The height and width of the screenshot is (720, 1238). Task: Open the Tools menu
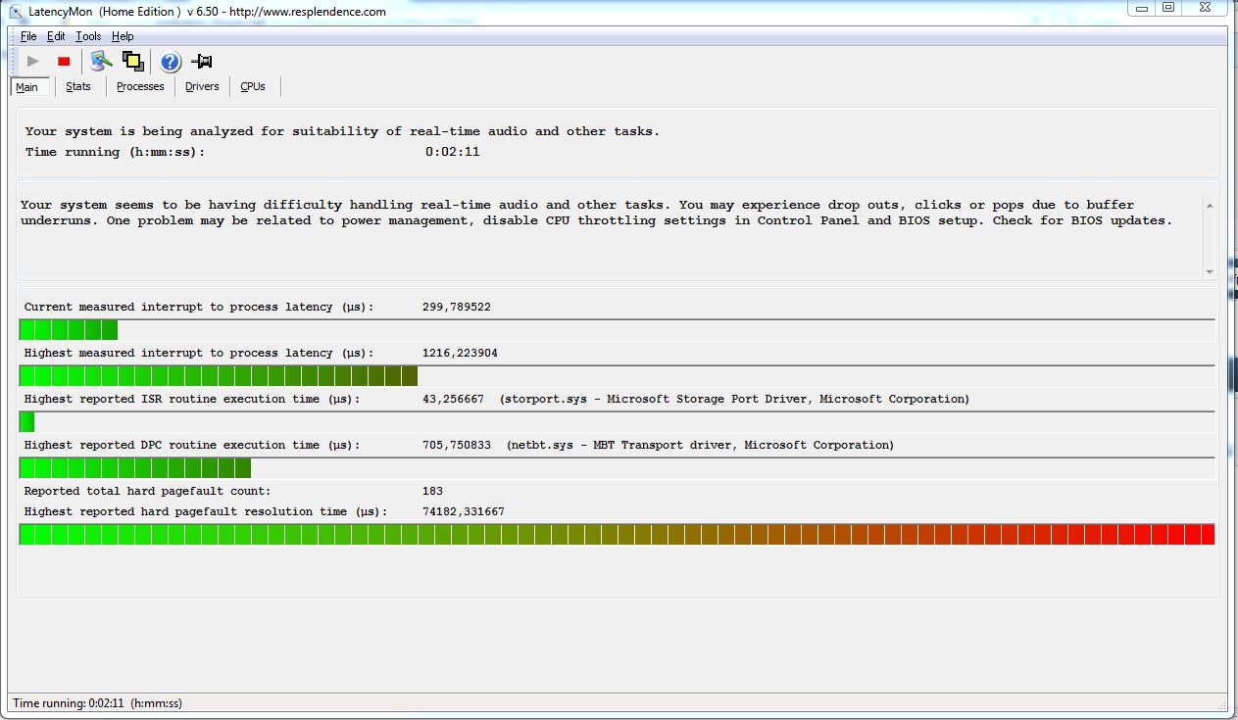coord(88,36)
